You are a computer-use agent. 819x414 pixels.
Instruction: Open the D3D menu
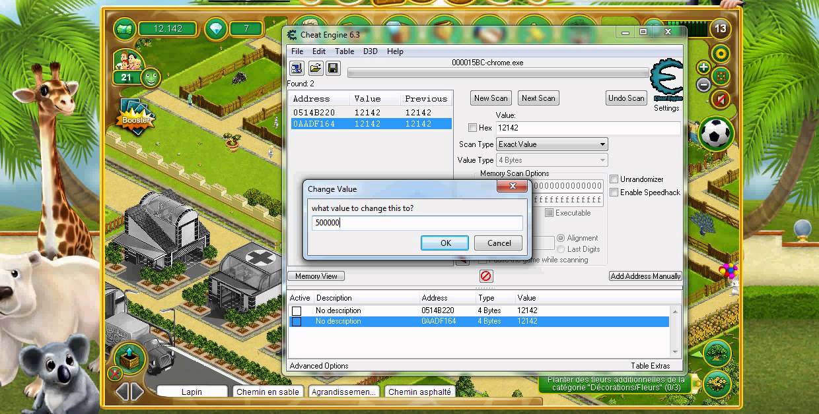pos(371,51)
